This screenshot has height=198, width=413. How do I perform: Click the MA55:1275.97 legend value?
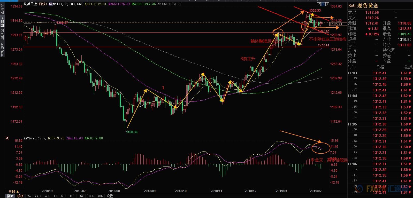coord(119,4)
